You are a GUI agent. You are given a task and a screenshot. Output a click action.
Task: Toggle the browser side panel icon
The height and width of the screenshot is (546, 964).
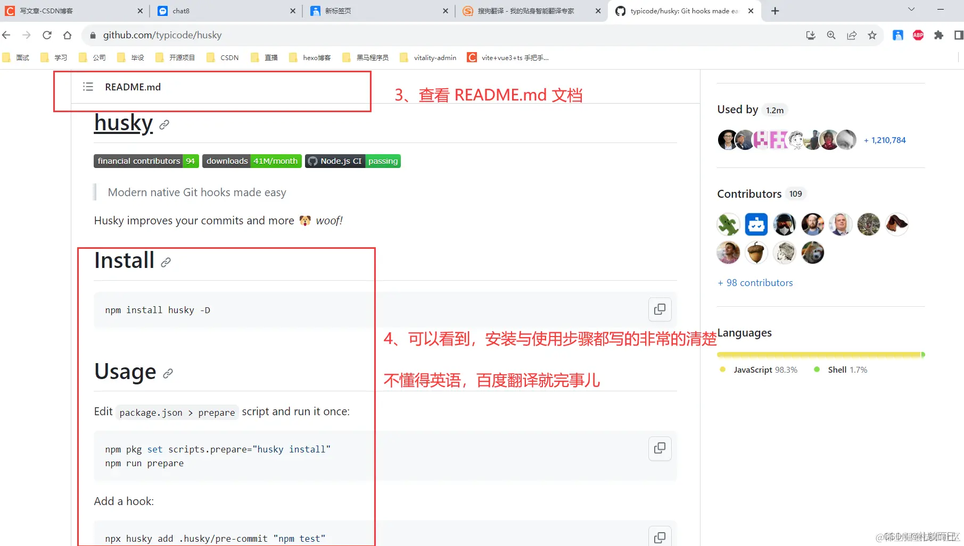pyautogui.click(x=957, y=35)
